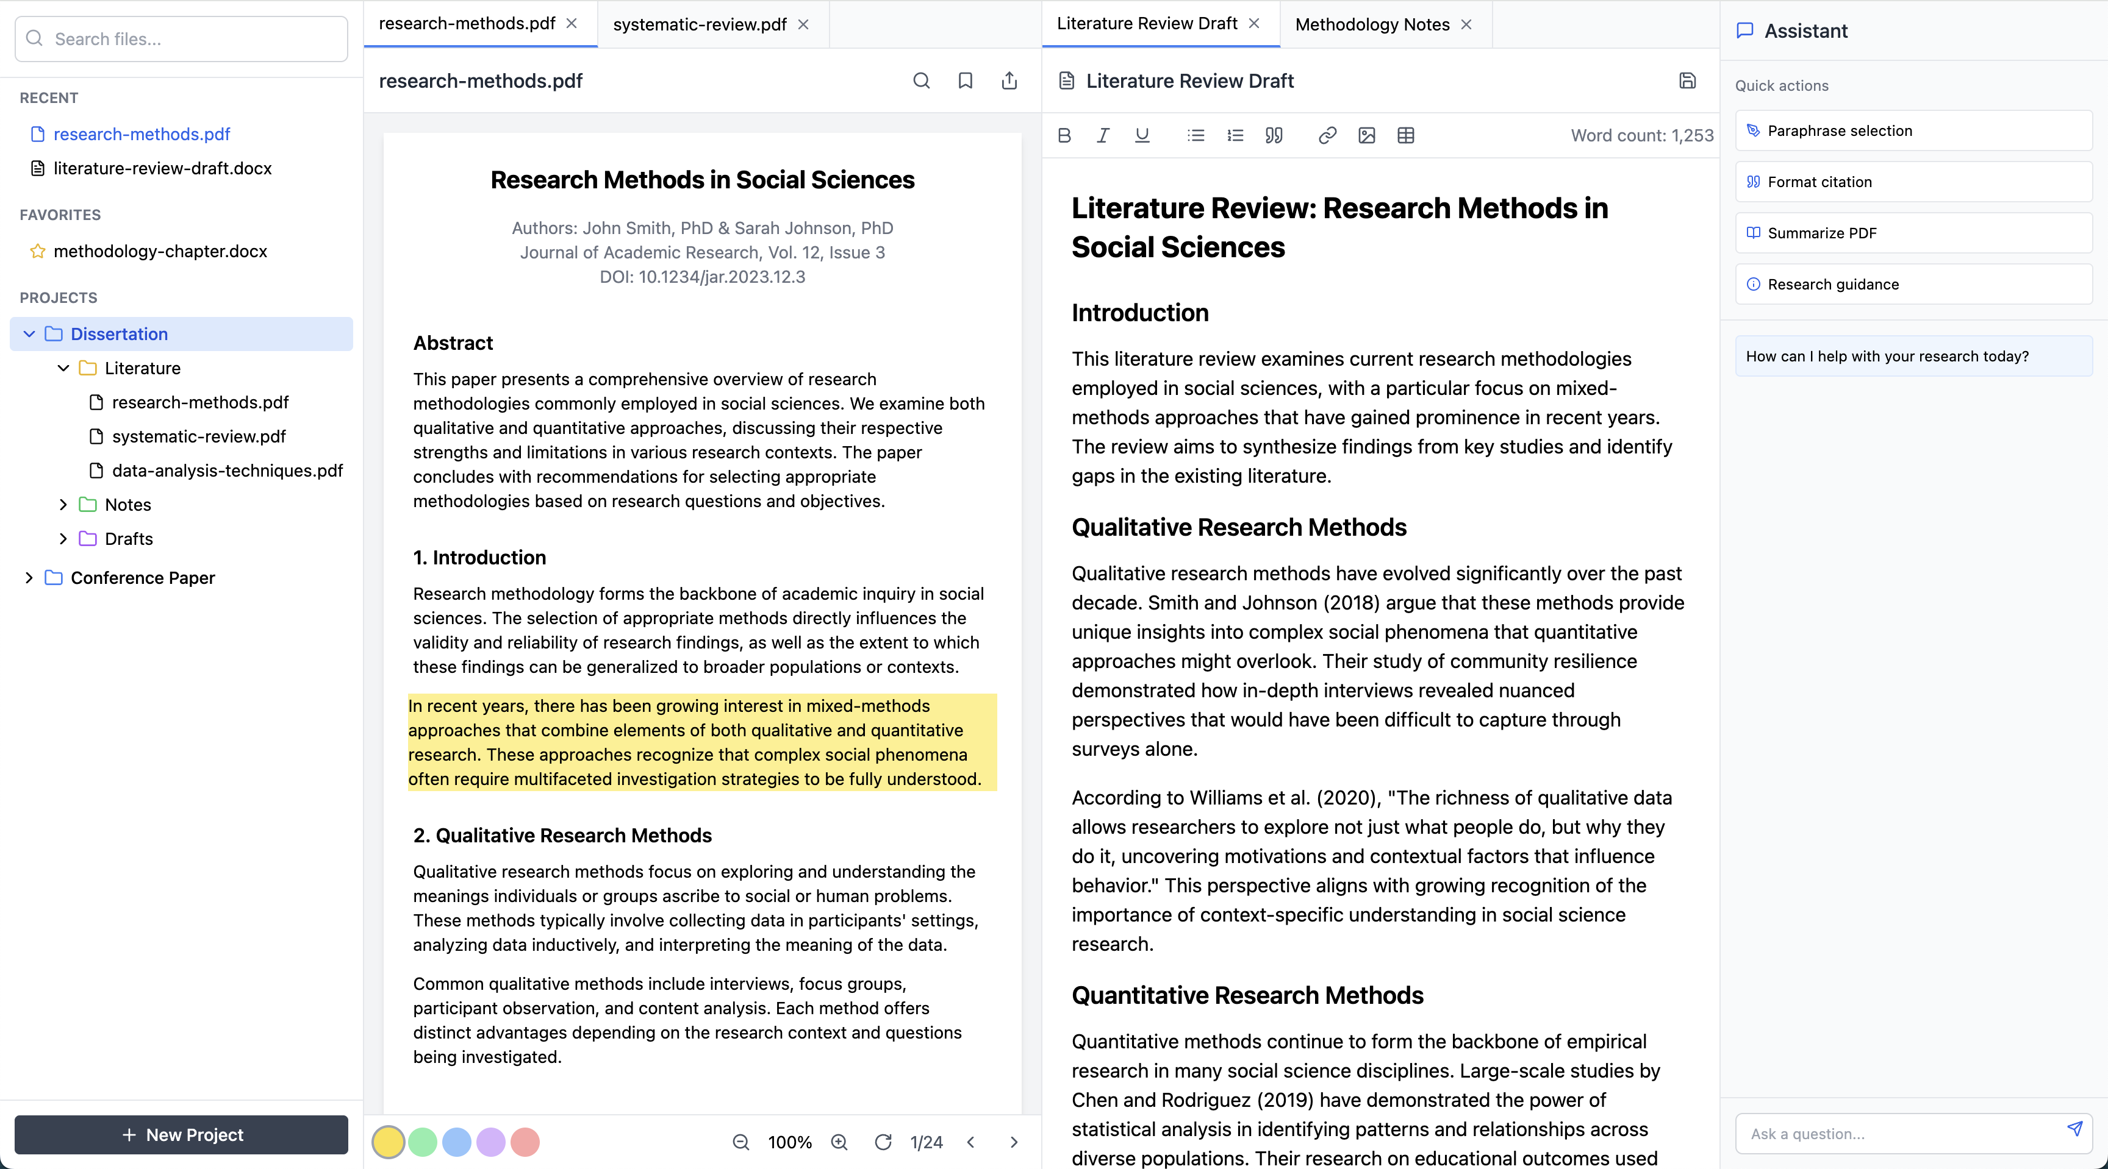Share or export the PDF file

[x=1010, y=80]
